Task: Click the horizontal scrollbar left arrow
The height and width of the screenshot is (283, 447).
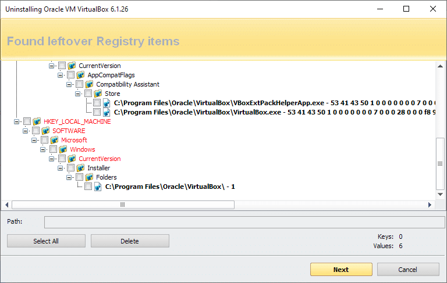Action: click(x=7, y=205)
